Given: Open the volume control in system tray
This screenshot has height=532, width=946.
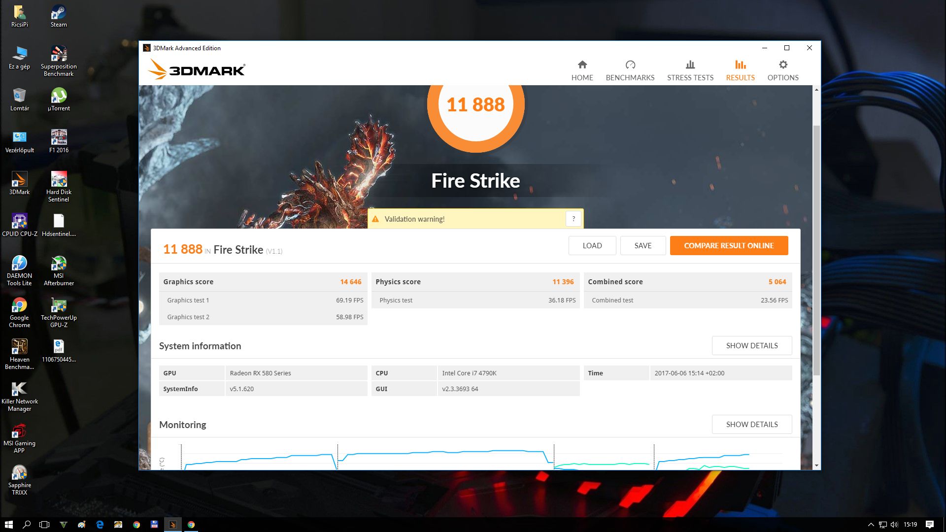Looking at the screenshot, I should point(894,525).
